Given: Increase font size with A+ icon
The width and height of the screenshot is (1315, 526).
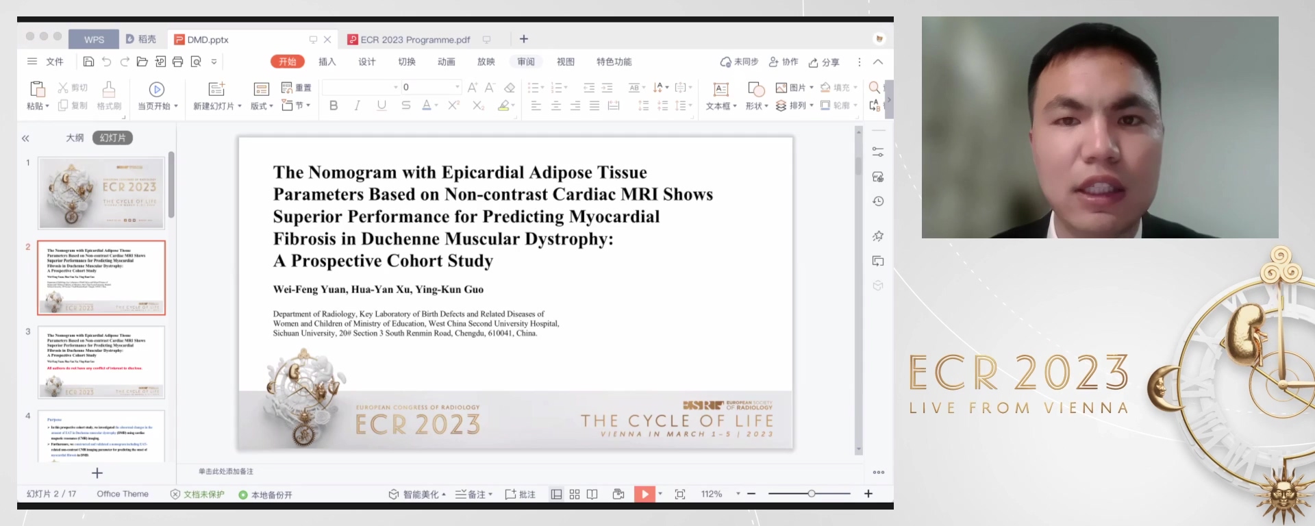Looking at the screenshot, I should click(x=473, y=88).
